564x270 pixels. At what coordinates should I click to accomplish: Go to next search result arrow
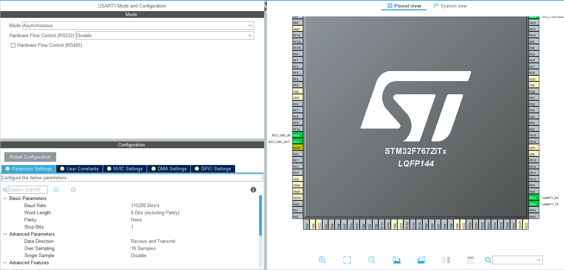point(73,190)
